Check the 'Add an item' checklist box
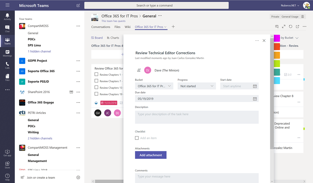Image resolution: width=313 pixels, height=183 pixels. 137,138
